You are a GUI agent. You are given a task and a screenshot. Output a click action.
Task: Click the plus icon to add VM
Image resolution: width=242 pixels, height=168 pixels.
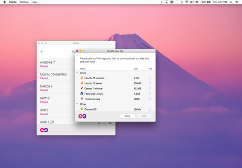[42, 52]
